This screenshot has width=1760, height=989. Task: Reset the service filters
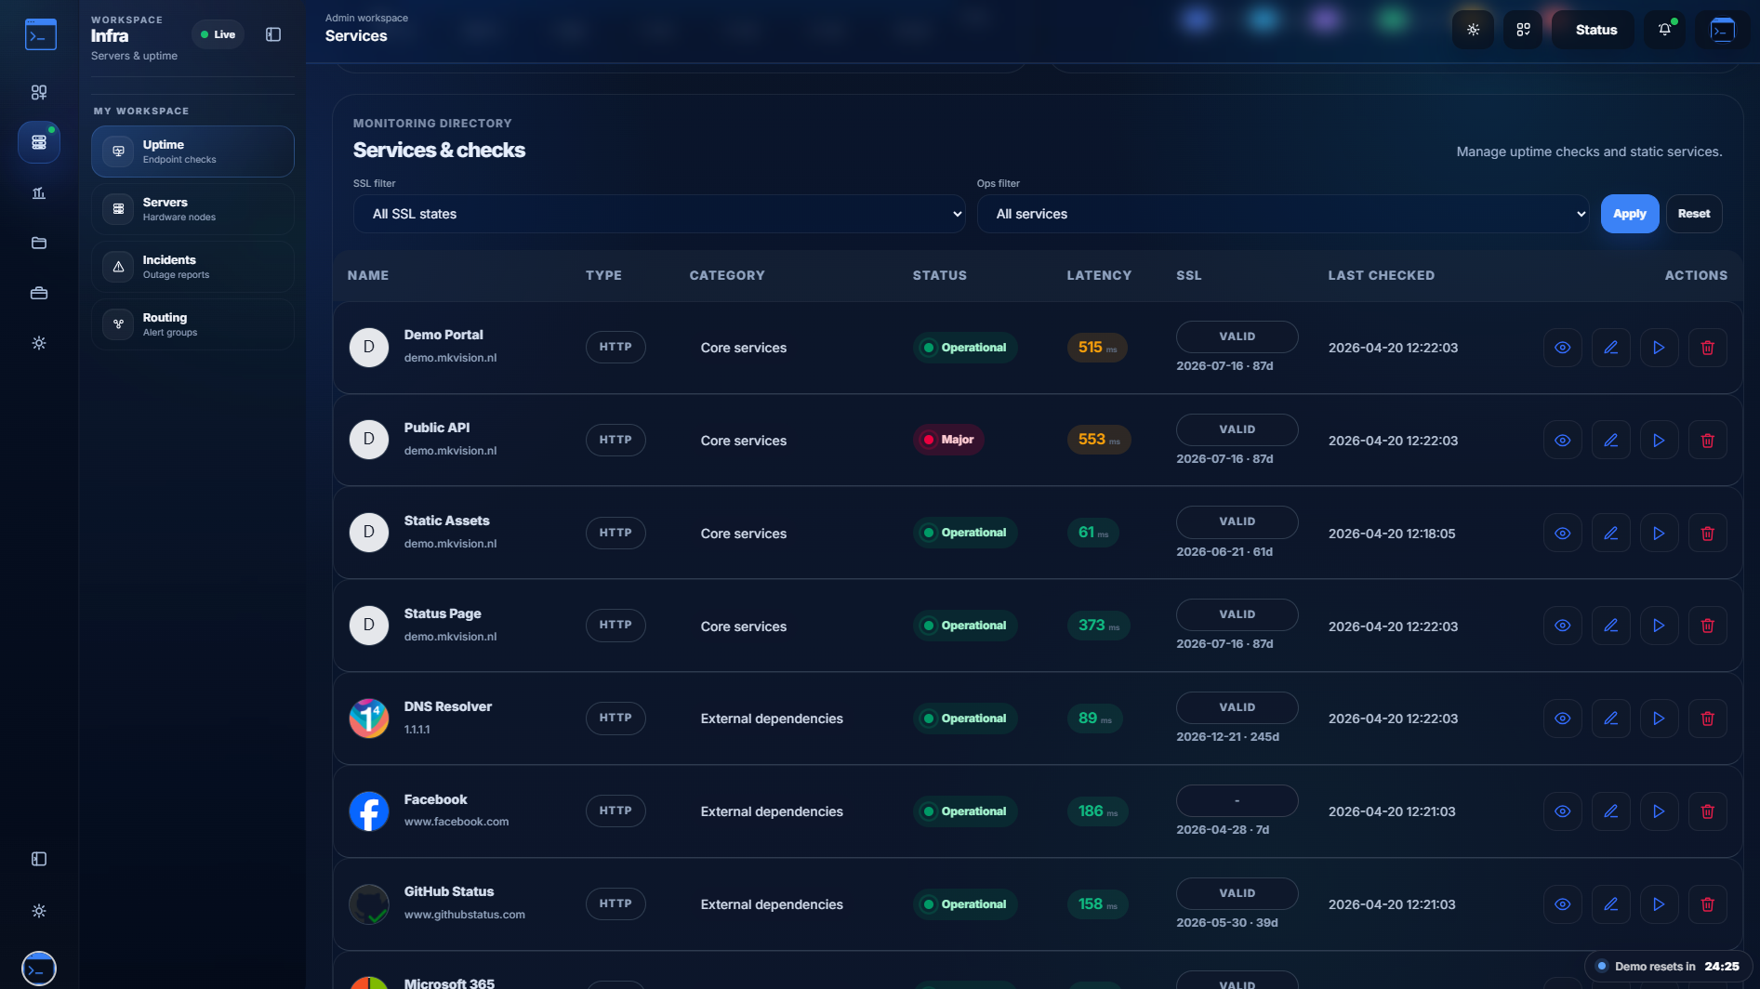[x=1694, y=214]
